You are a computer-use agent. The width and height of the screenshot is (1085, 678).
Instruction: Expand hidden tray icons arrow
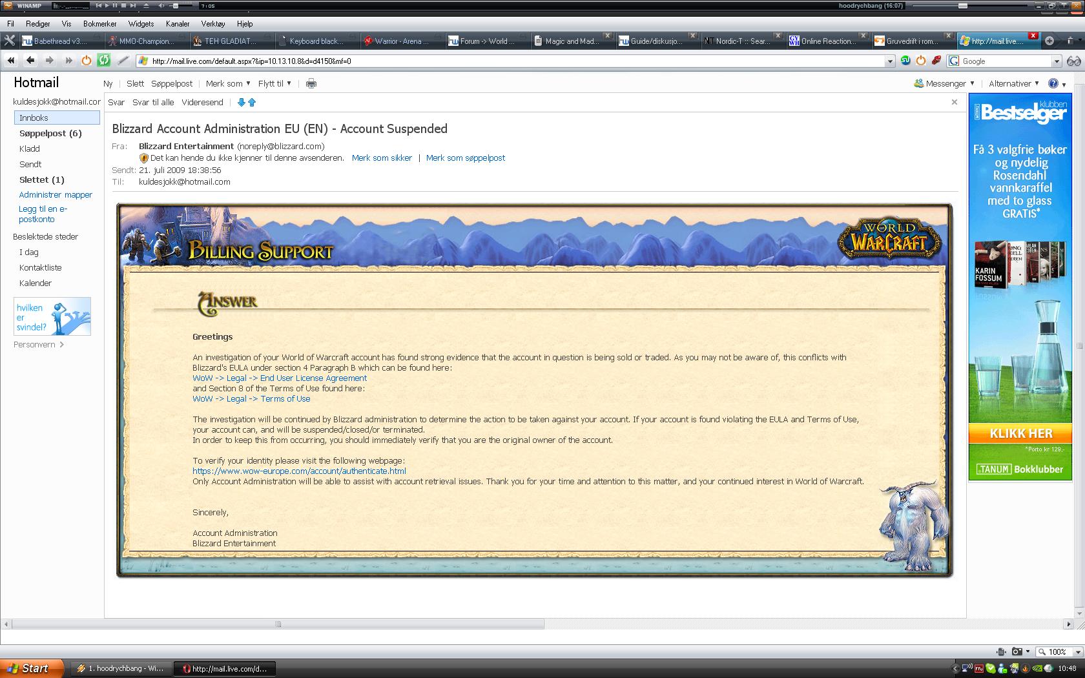(x=955, y=668)
